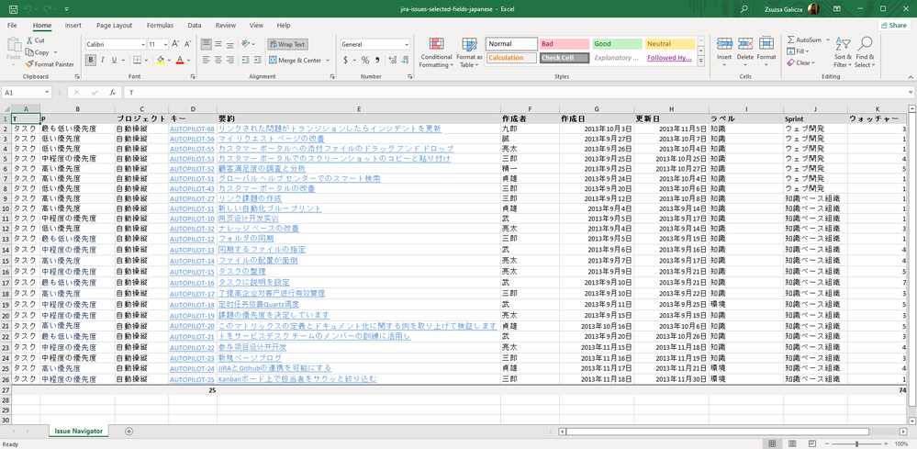
Task: Open the General number format dropdown
Action: pyautogui.click(x=407, y=44)
